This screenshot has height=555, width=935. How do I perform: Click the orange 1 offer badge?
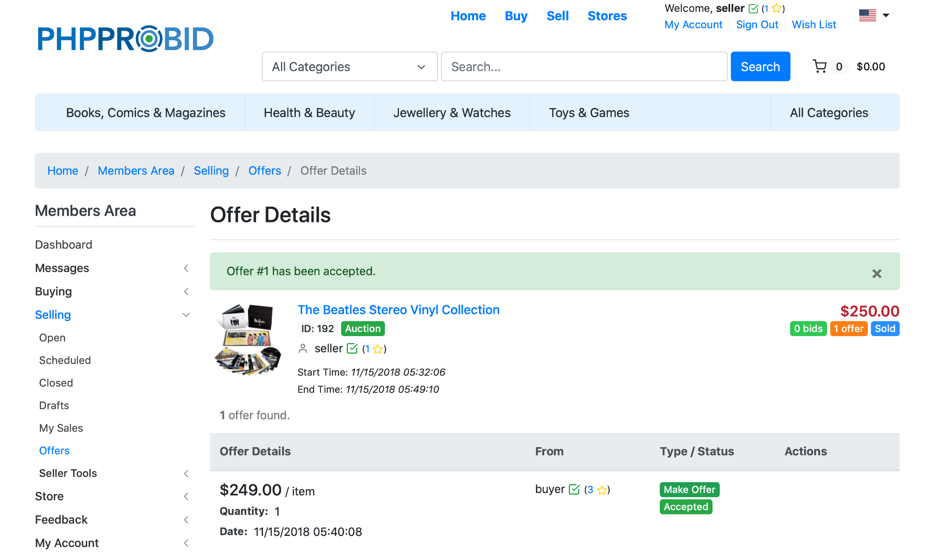[849, 329]
